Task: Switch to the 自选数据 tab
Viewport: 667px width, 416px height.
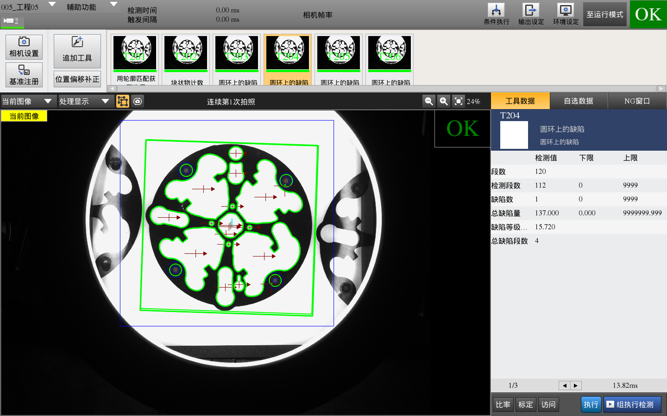Action: point(579,101)
